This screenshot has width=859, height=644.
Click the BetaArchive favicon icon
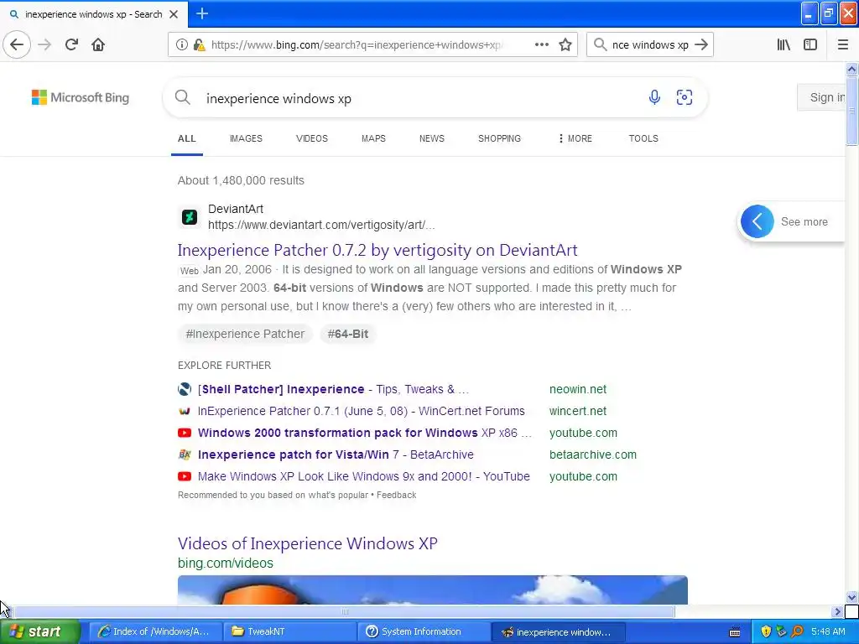pos(185,454)
